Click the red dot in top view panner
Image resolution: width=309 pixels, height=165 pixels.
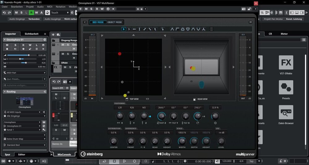point(120,54)
